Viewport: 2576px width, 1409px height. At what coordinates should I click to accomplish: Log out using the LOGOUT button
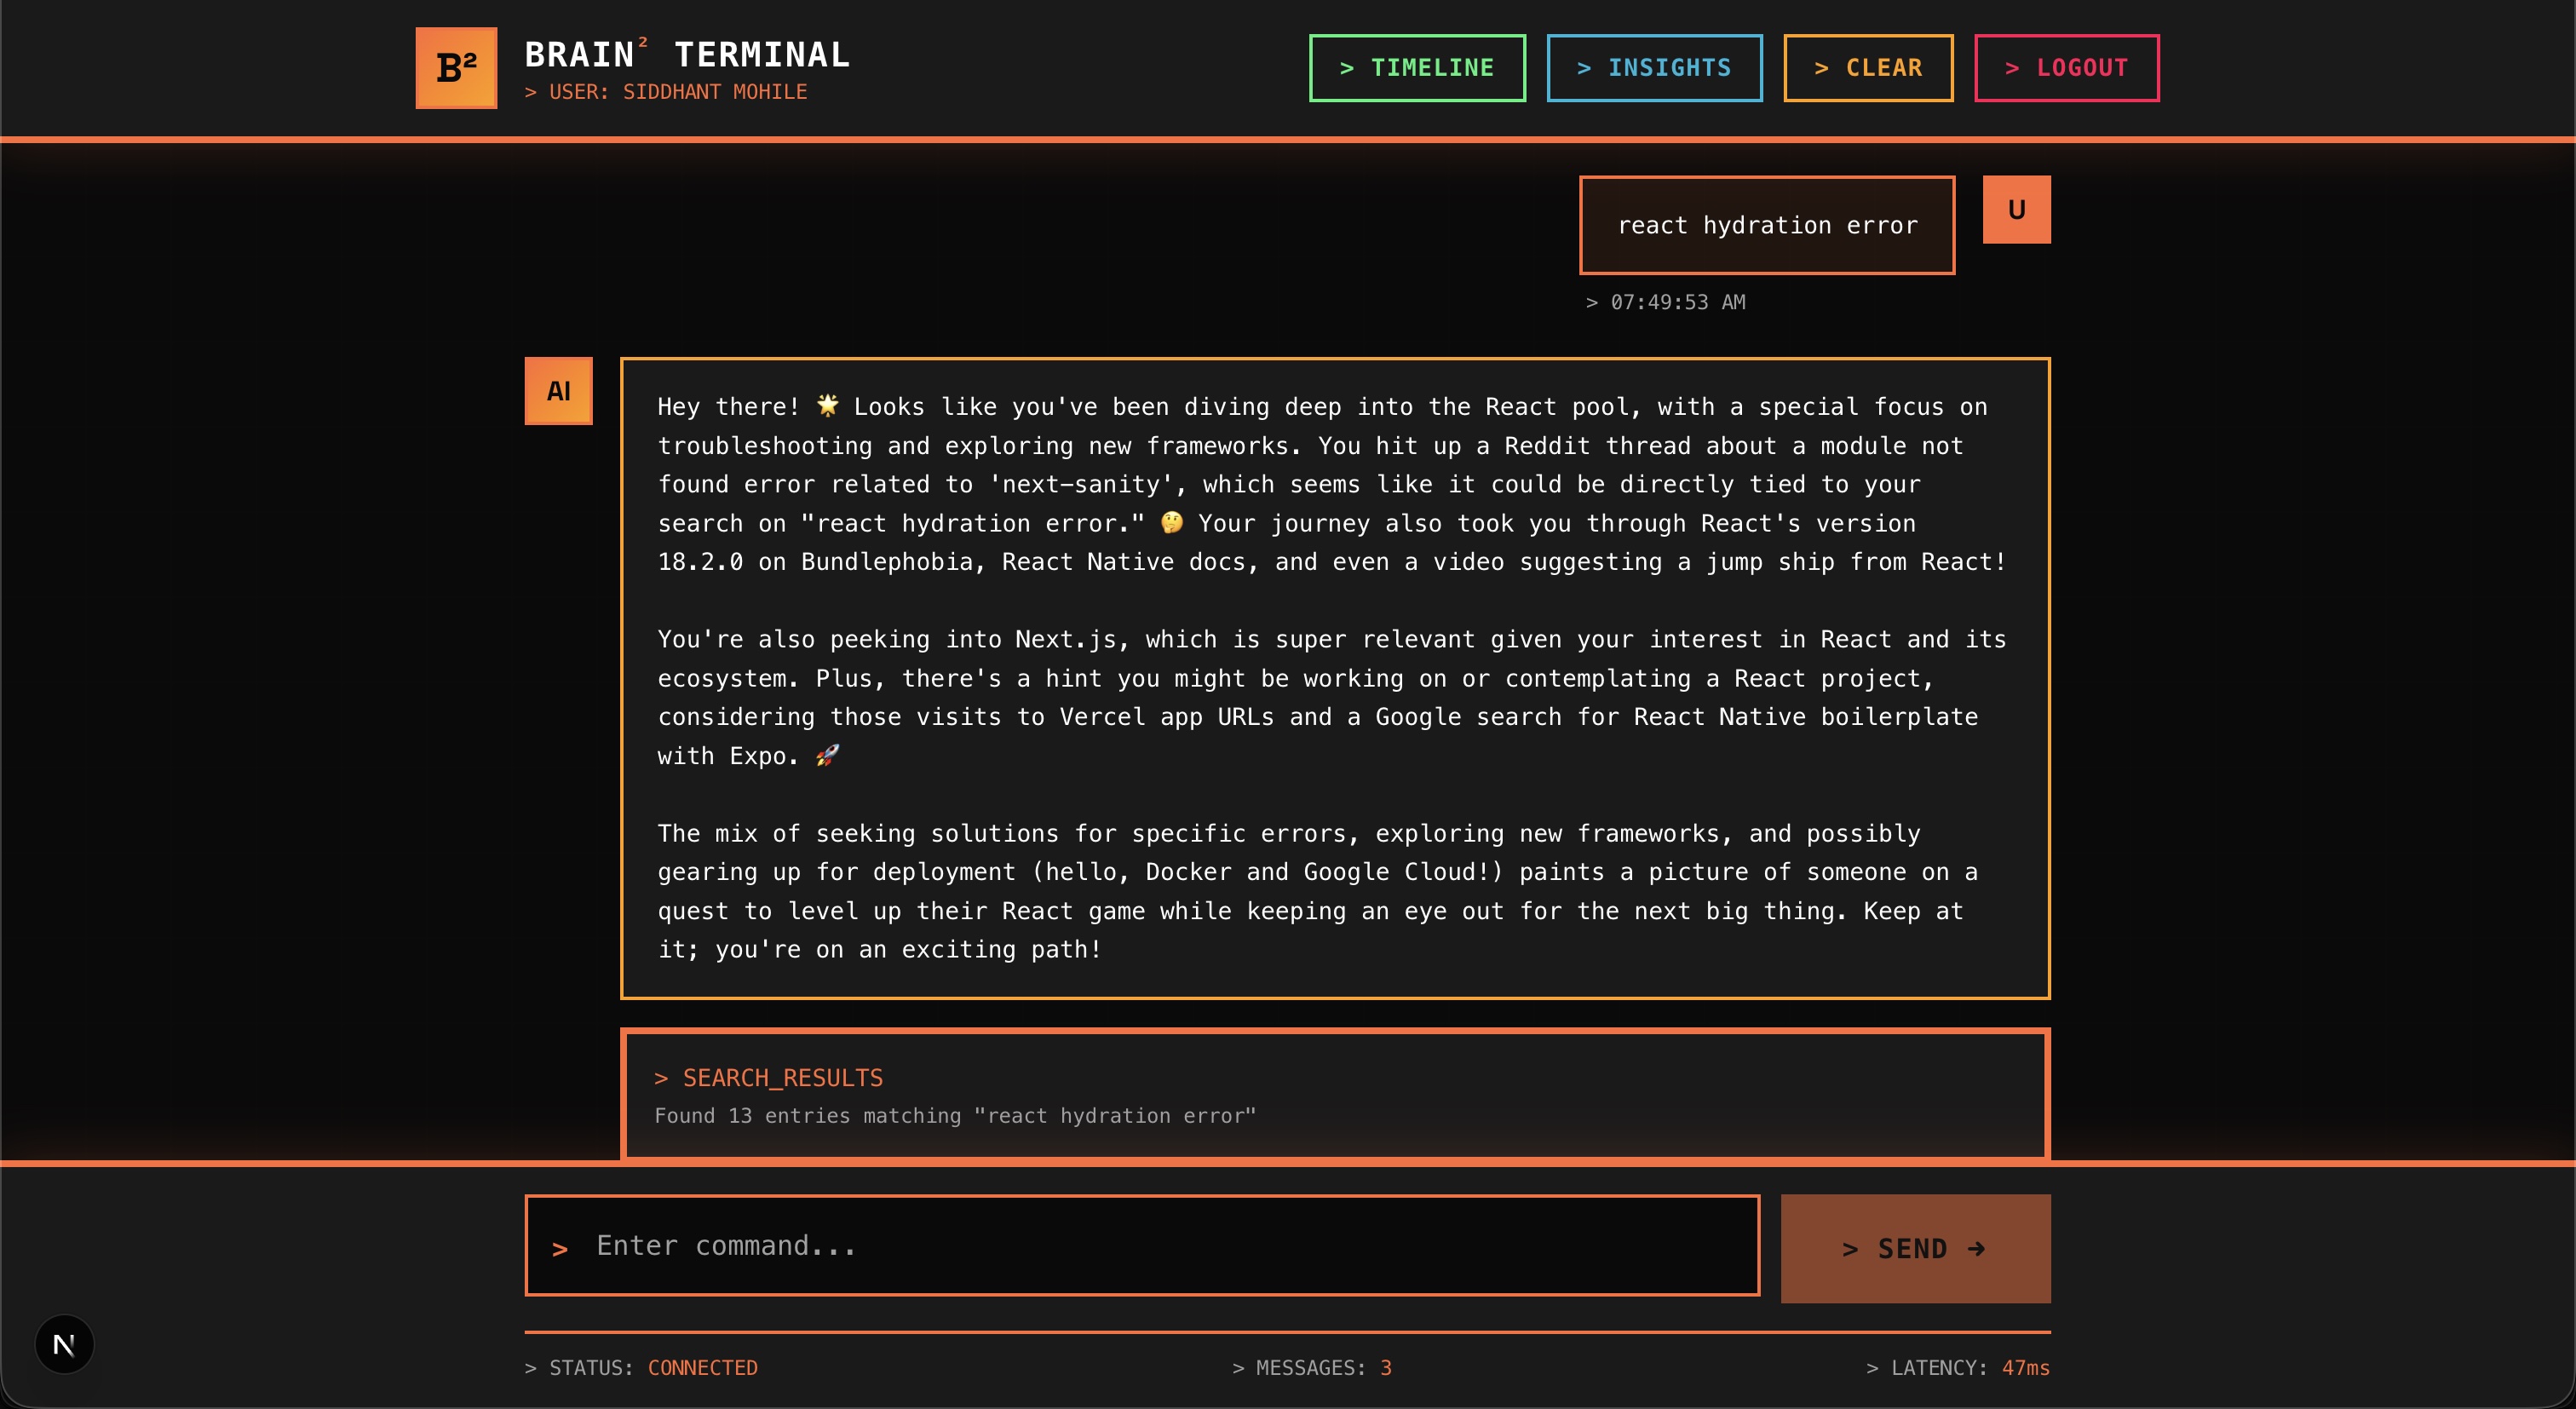[x=2066, y=68]
